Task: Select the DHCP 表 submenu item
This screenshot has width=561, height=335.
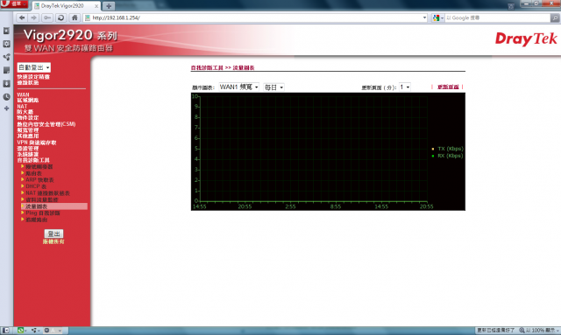Action: coord(36,186)
